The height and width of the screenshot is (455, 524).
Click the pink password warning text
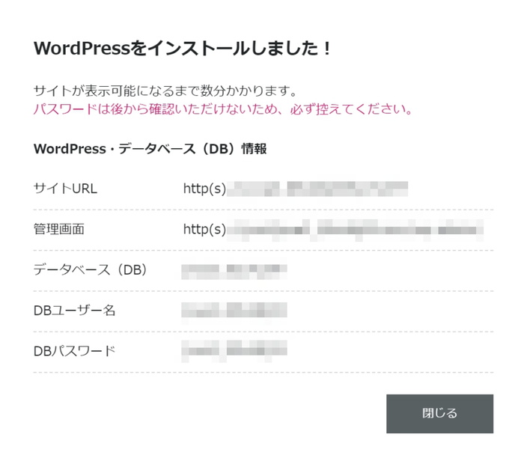223,109
